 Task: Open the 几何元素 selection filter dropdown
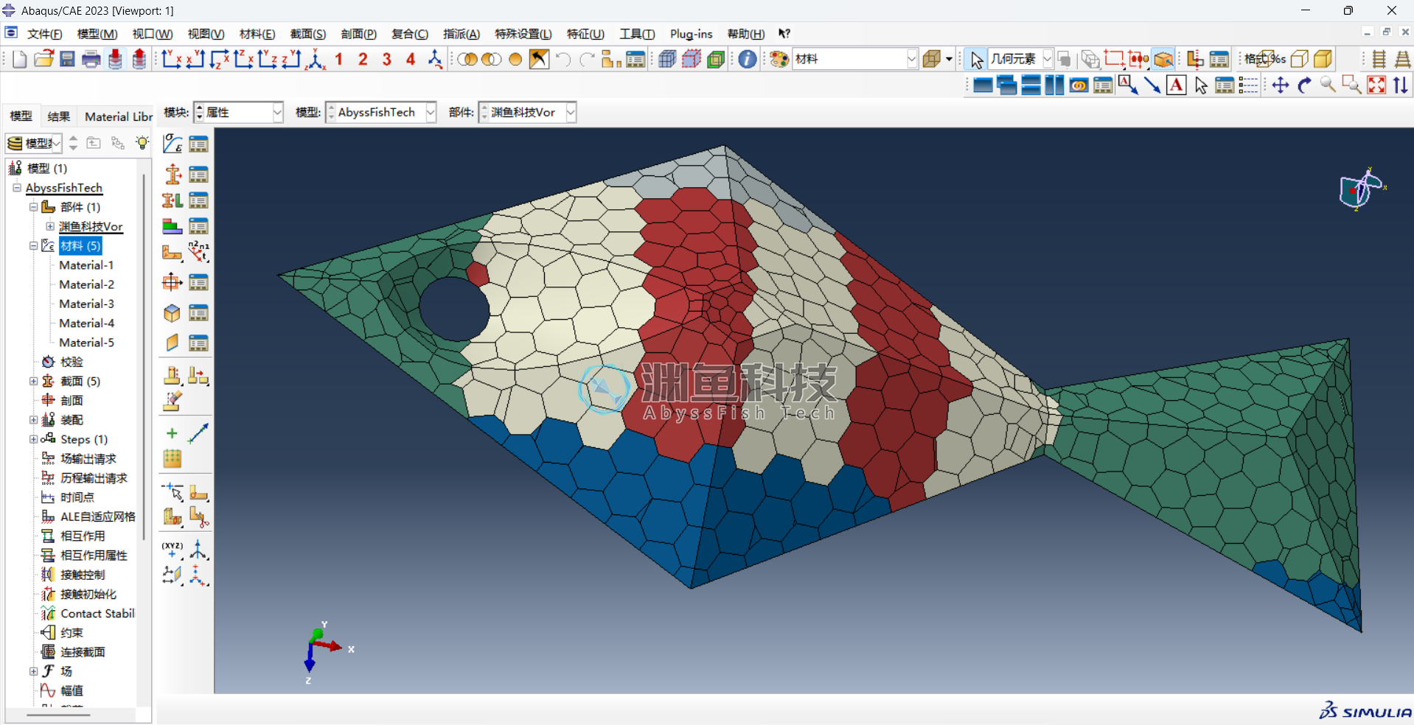(x=1020, y=59)
